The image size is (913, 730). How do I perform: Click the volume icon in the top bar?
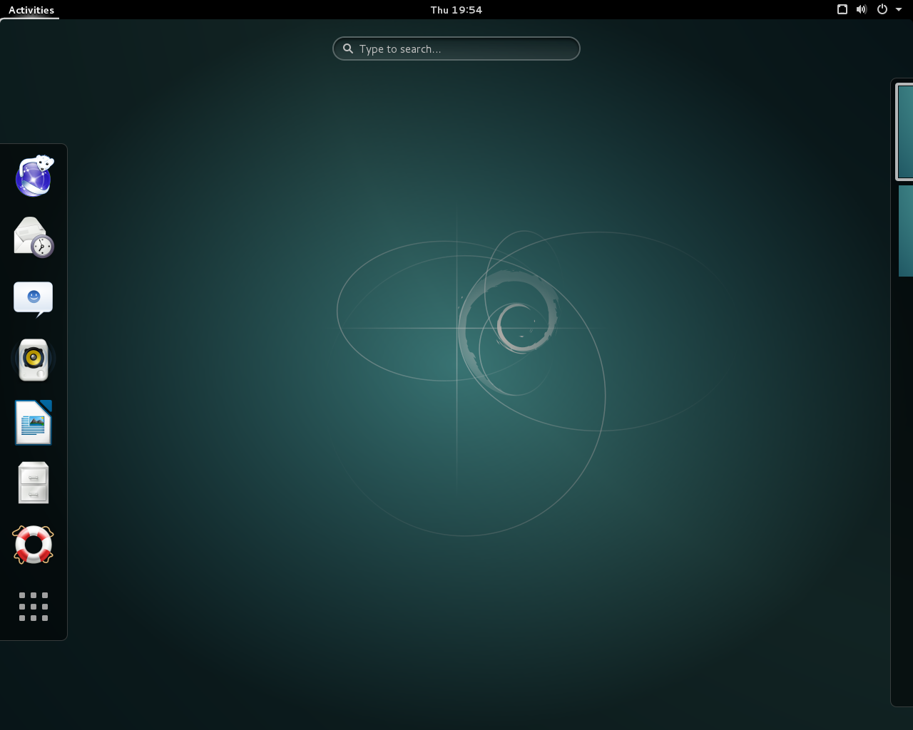pyautogui.click(x=862, y=9)
